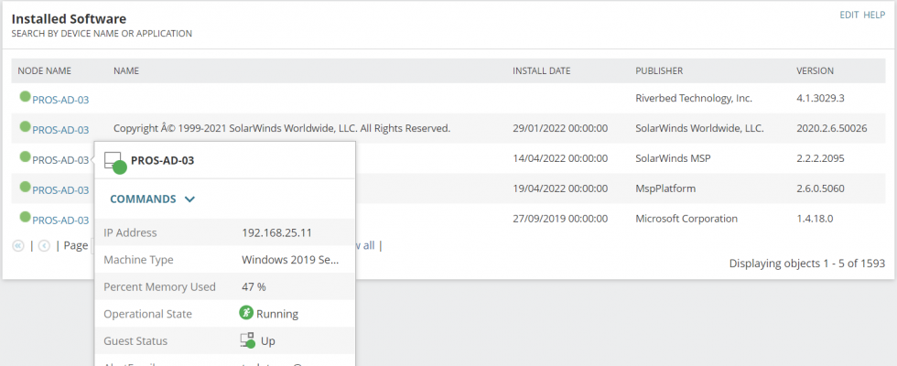Click the device icon in the PROS-AD-03 popup header
Image resolution: width=897 pixels, height=366 pixels.
click(x=115, y=163)
